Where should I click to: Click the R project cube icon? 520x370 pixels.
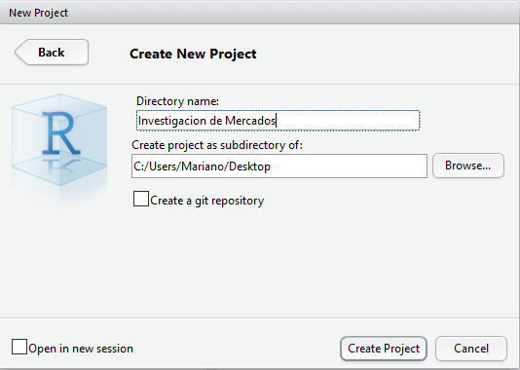(59, 141)
